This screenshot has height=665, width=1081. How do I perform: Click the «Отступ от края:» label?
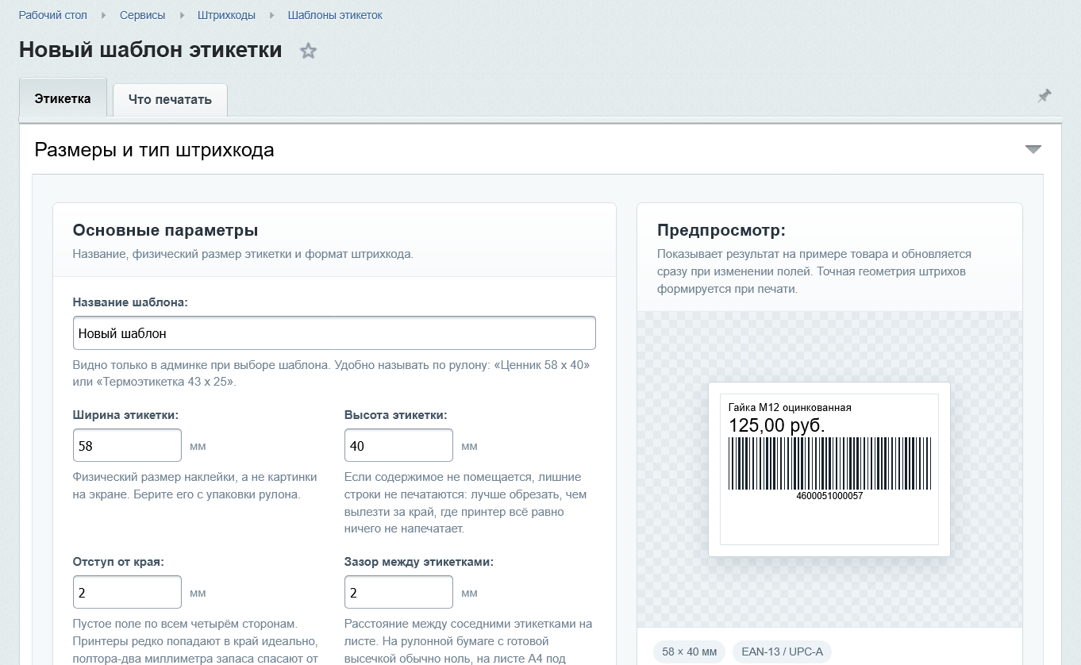(x=118, y=562)
